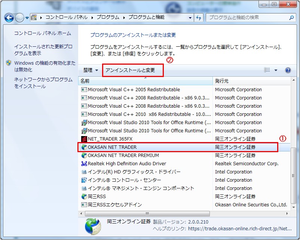Click the shield icon beside Windows features link
The height and width of the screenshot is (240, 300).
(x=9, y=63)
